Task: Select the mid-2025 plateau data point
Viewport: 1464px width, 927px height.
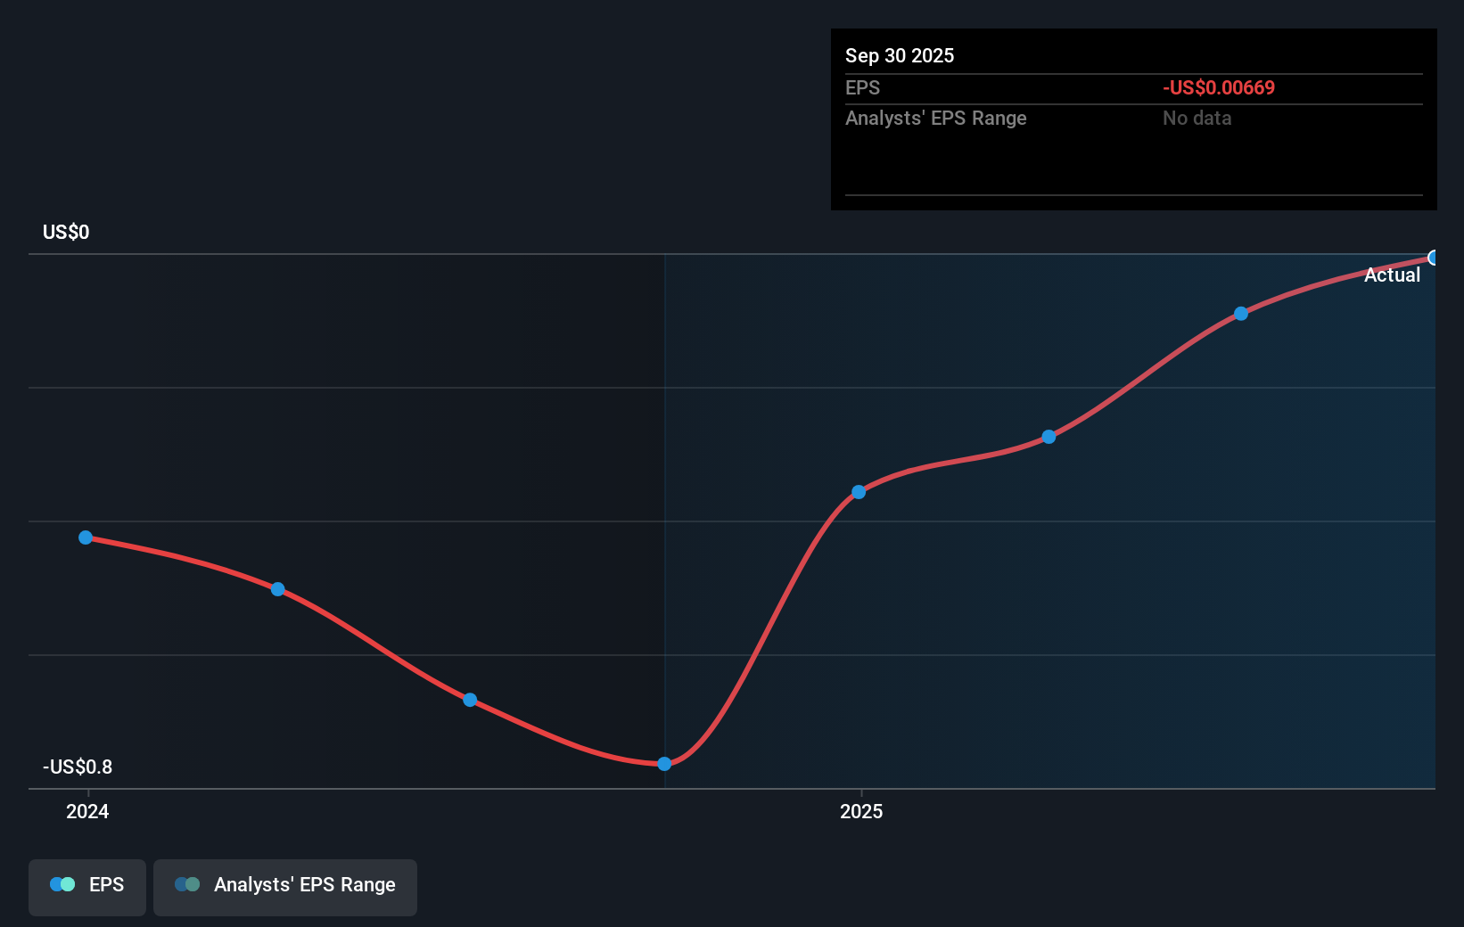Action: [1049, 437]
